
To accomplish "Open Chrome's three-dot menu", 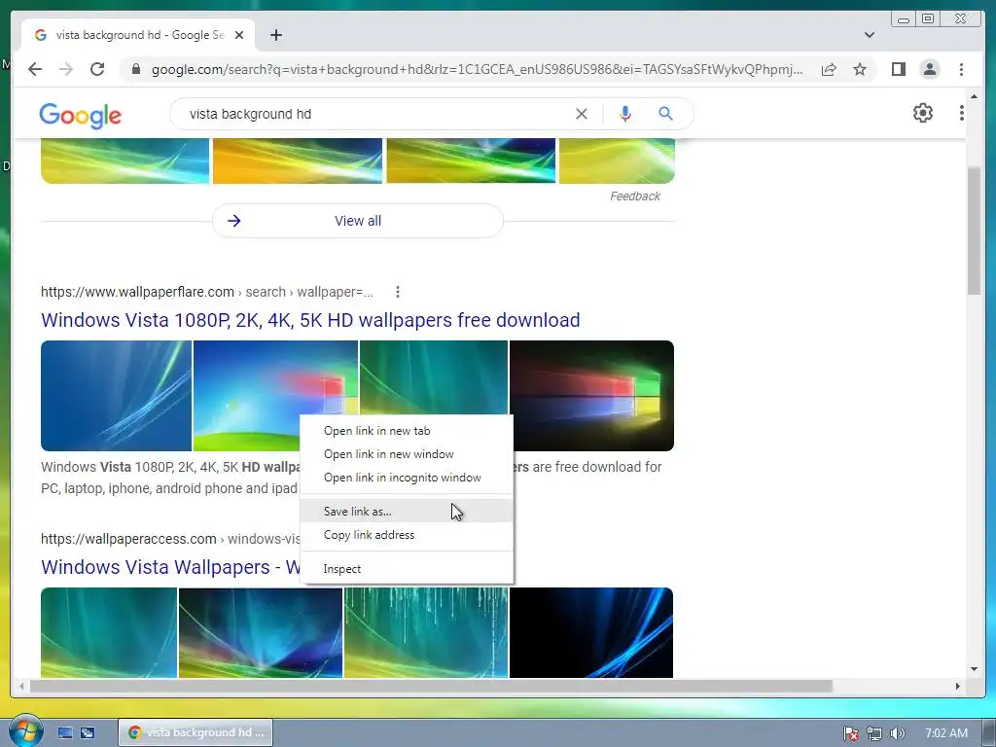I will click(961, 69).
